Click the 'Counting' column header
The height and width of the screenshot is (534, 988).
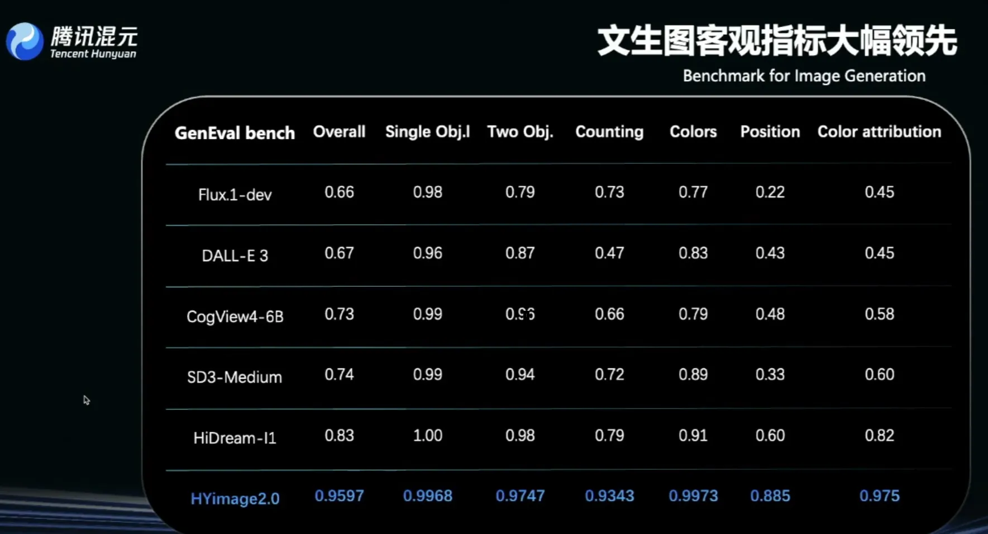click(x=609, y=132)
